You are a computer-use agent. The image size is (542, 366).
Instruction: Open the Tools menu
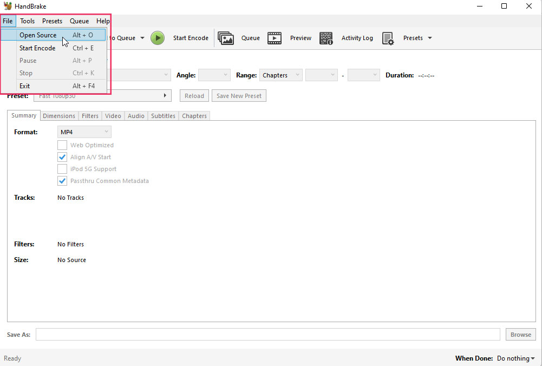pos(27,21)
